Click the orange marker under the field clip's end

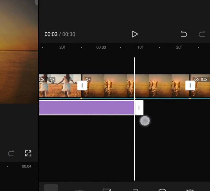pos(81,99)
